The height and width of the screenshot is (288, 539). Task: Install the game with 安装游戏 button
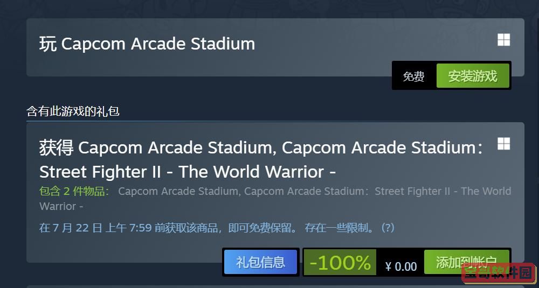[473, 76]
